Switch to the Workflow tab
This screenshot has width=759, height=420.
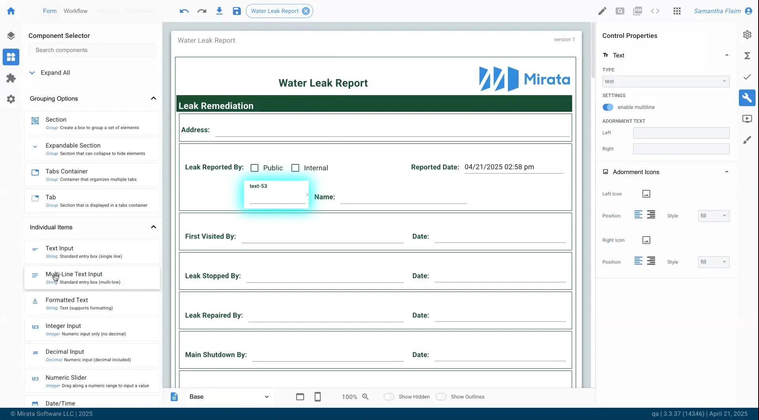point(75,11)
